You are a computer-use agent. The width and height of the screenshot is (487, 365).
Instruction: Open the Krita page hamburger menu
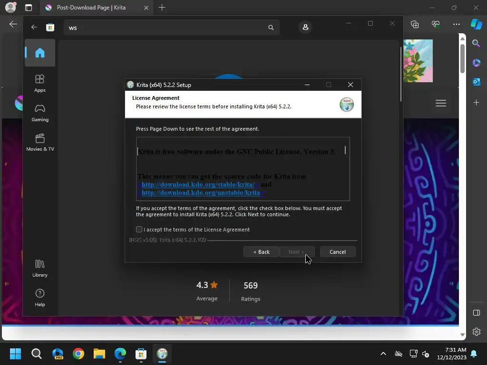click(x=440, y=103)
